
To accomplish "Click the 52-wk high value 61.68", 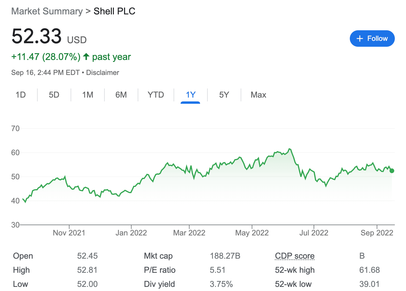I will click(x=370, y=270).
